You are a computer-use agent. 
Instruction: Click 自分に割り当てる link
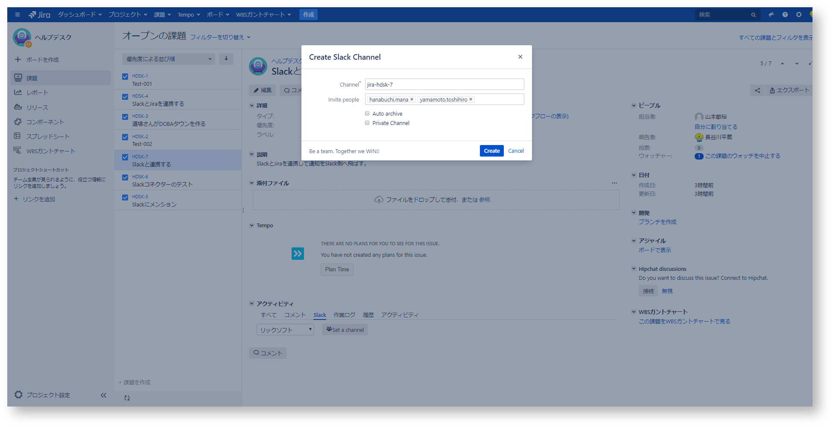[x=716, y=127]
